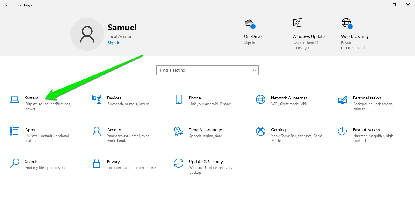This screenshot has width=415, height=201.
Task: Click 'Windows Update, recovery, backup' description
Action: tap(211, 170)
